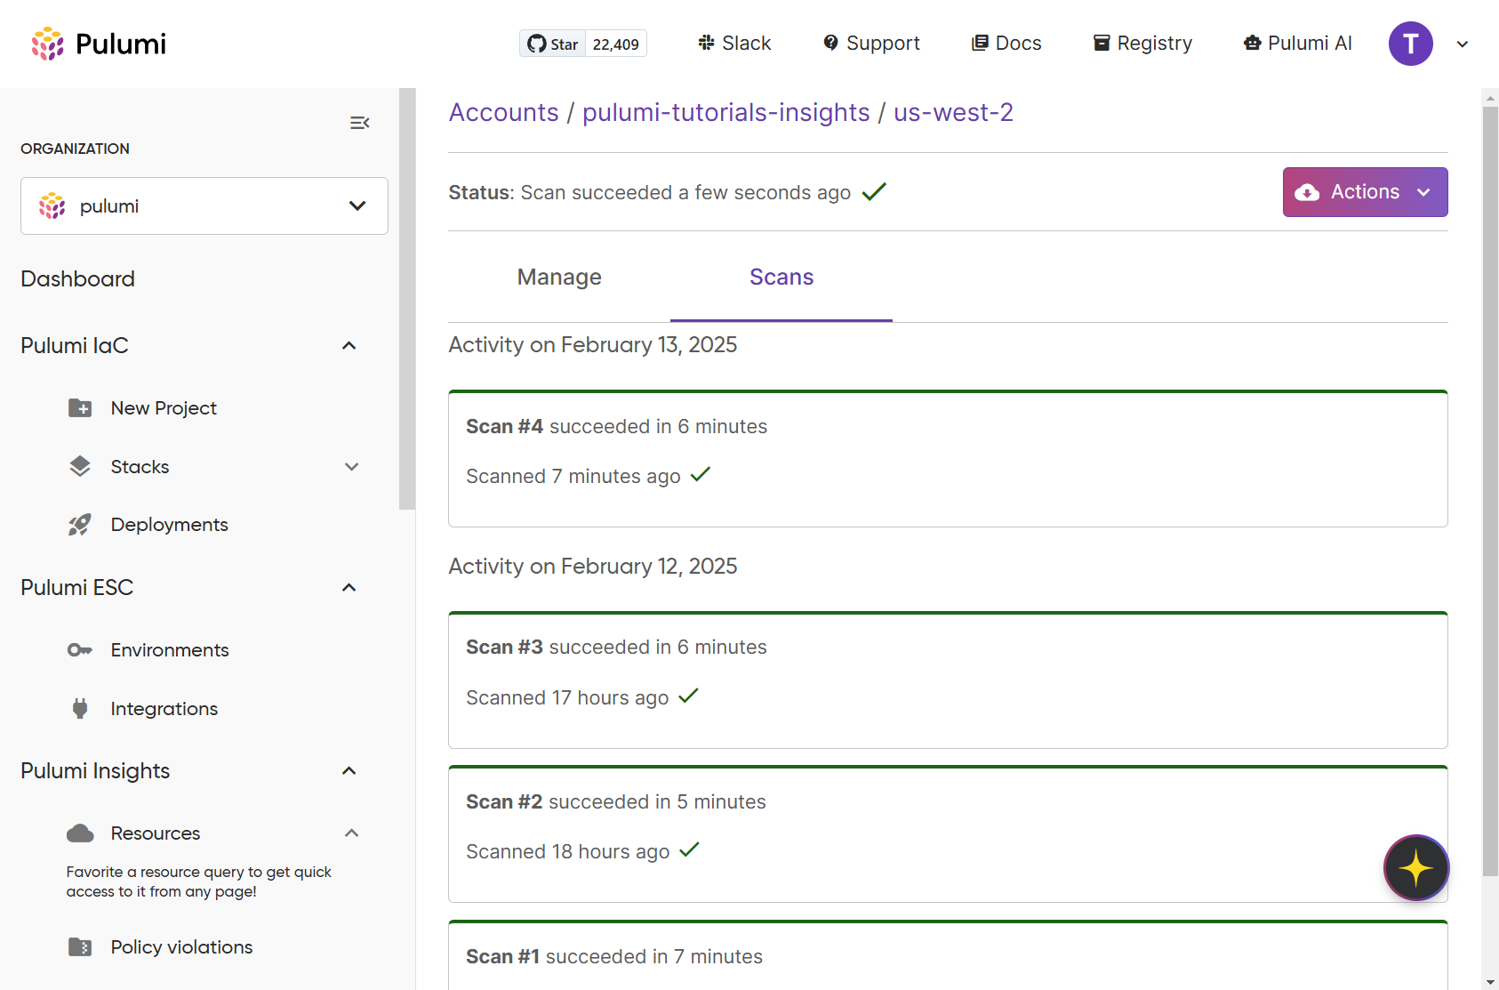Open the Actions dropdown button

point(1364,192)
